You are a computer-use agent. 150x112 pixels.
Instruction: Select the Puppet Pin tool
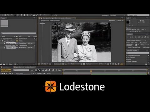click(45, 15)
